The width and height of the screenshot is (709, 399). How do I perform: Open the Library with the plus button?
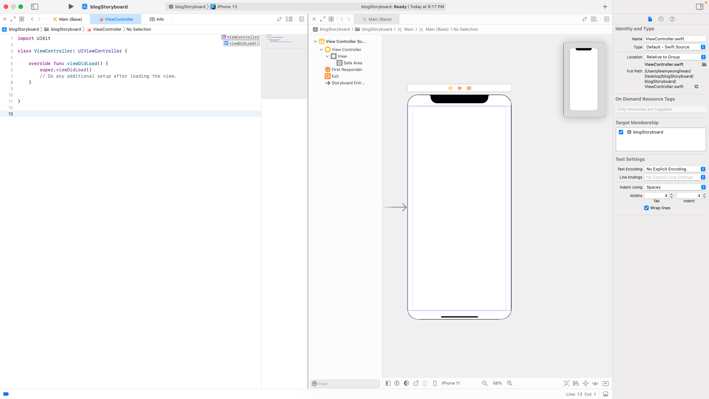[605, 7]
